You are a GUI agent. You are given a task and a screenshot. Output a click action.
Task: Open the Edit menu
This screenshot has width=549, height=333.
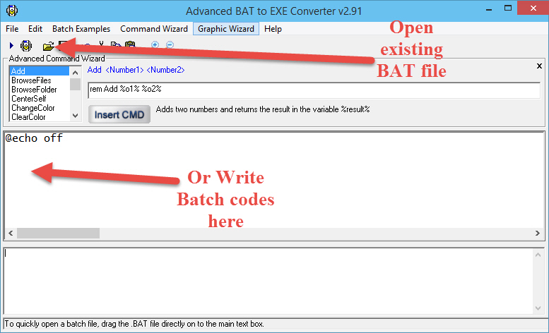(x=35, y=29)
